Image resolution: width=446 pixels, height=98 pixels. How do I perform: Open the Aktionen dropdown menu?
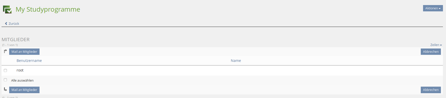433,8
